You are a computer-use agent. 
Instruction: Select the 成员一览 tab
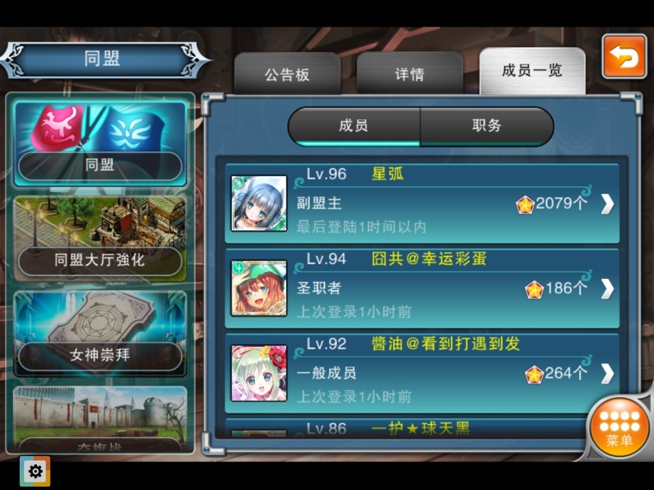[x=532, y=71]
